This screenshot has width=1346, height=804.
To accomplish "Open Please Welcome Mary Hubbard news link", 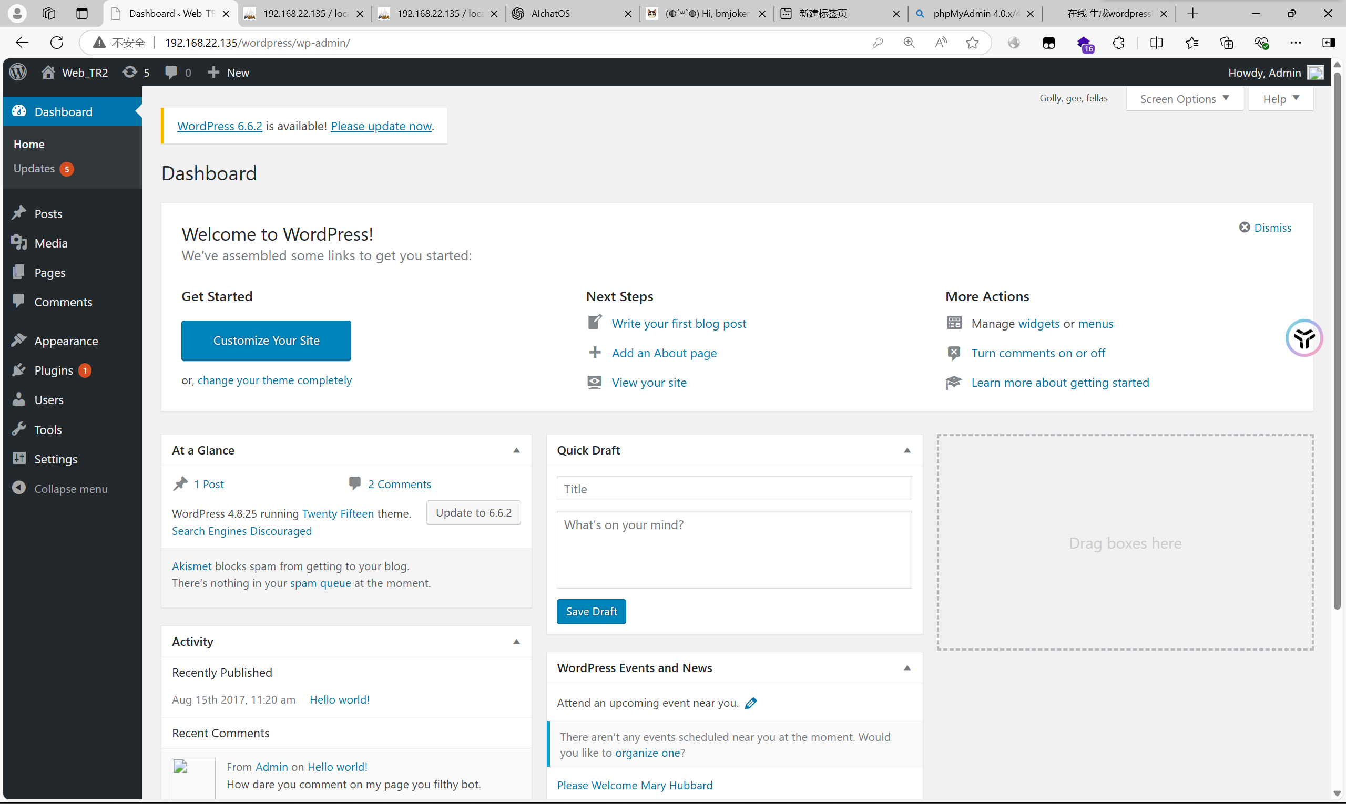I will coord(635,785).
